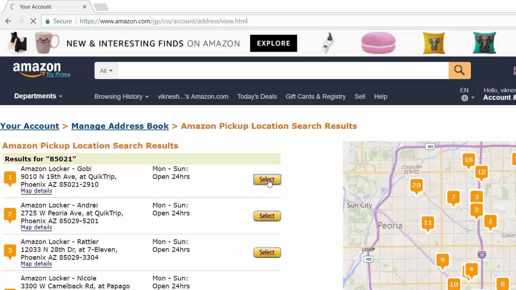Click the EXPLORE button in the banner
The height and width of the screenshot is (290, 516).
(x=273, y=43)
